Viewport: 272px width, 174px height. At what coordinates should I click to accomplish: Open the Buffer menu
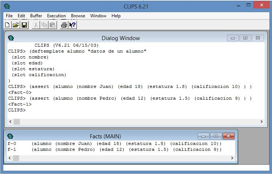[36, 16]
